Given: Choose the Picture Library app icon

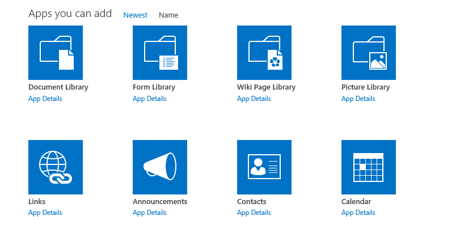Looking at the screenshot, I should point(369,53).
